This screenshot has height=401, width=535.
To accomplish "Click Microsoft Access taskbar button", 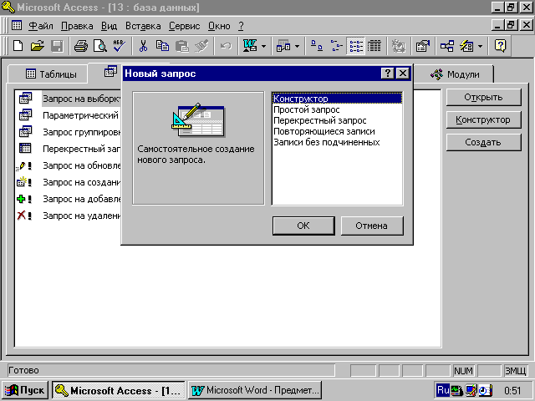I will tap(119, 390).
